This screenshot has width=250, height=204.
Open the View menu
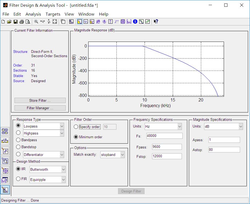click(x=69, y=14)
